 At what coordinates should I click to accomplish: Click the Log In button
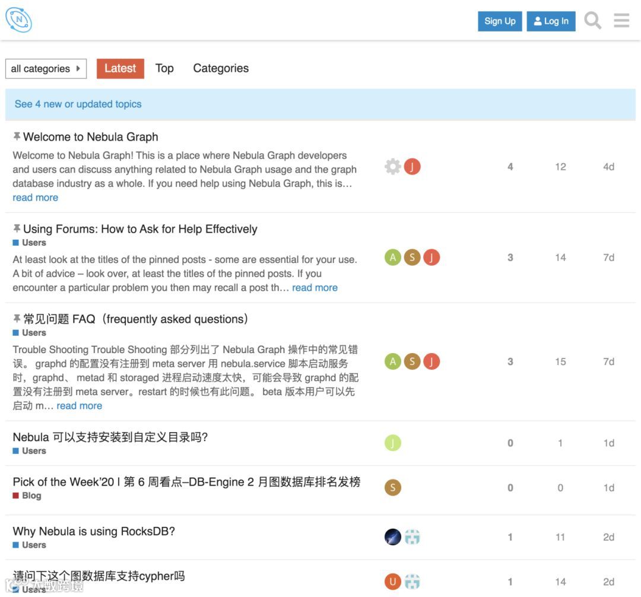coord(551,21)
